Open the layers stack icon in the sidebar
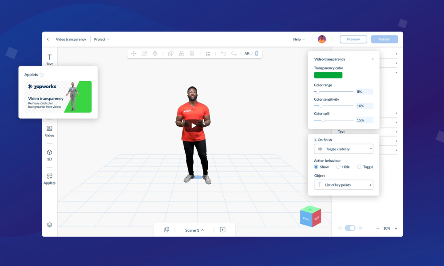Viewport: 444px width, 266px height. coord(50,225)
